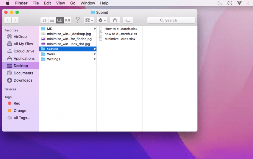The width and height of the screenshot is (253, 159).
Task: Open the Help menu
Action: pyautogui.click(x=104, y=3)
